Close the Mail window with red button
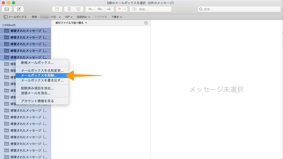The image size is (283, 159). tap(3, 3)
